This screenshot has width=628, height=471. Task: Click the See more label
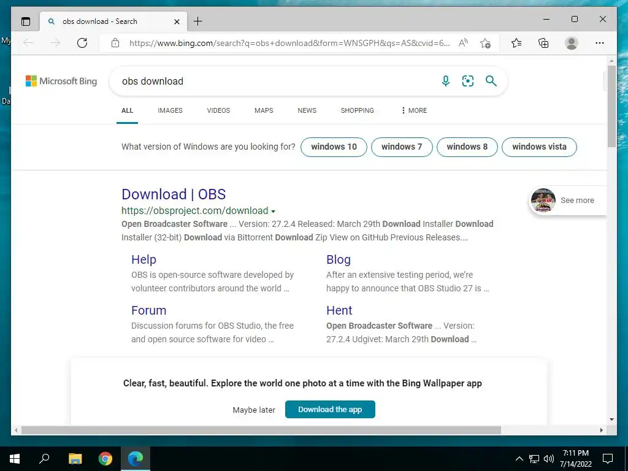(577, 201)
